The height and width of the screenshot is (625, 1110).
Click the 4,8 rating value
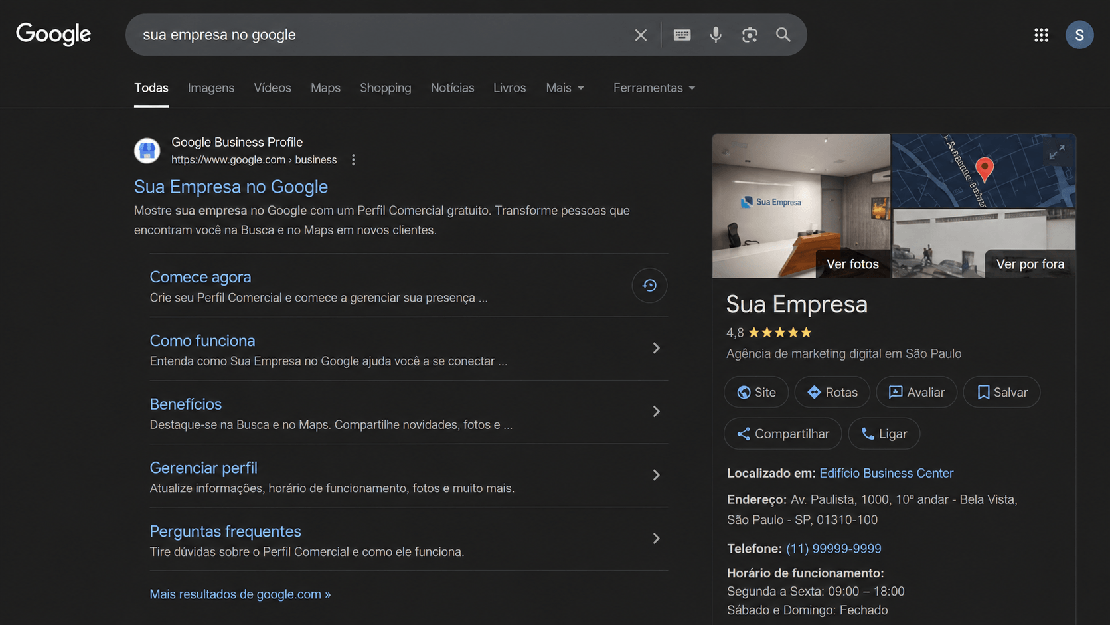click(735, 333)
